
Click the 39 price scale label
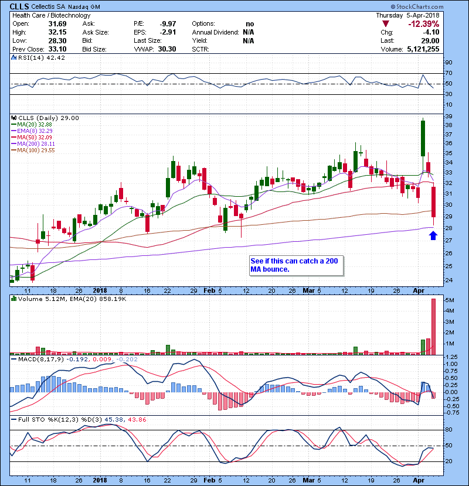coord(449,117)
